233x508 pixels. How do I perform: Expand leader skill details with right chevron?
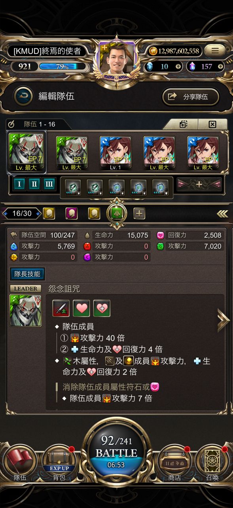[x=223, y=321]
